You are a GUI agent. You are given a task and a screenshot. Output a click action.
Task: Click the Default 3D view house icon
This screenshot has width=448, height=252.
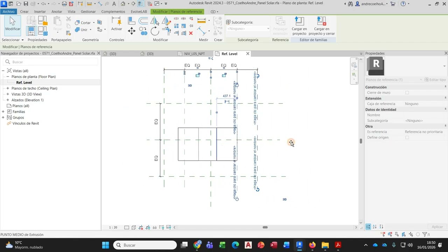123,4
